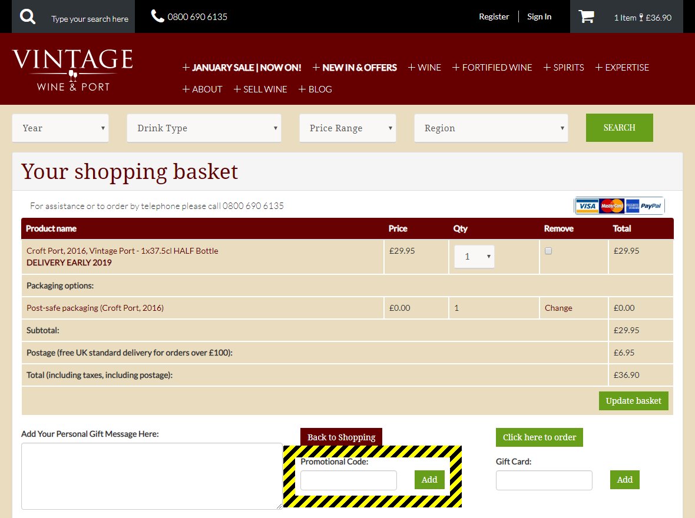The height and width of the screenshot is (518, 695).
Task: Follow the Change packaging link
Action: (x=558, y=308)
